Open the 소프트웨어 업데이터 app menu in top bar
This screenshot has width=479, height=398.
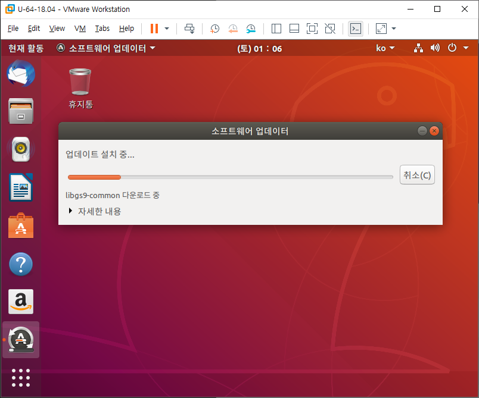point(106,48)
